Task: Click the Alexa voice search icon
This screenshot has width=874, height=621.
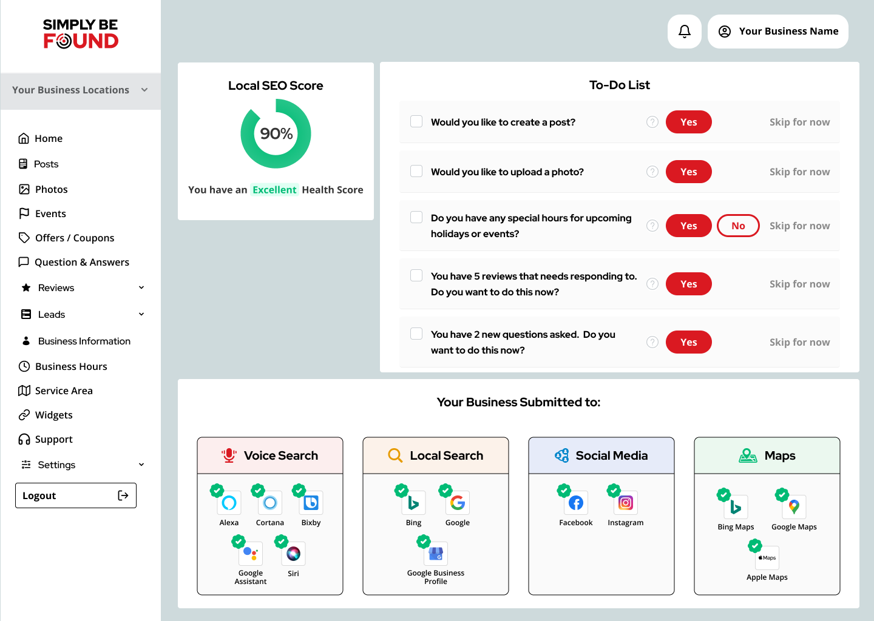Action: coord(229,503)
